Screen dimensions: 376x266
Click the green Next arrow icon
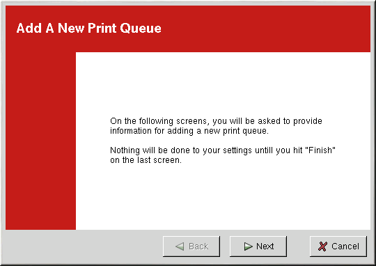[x=248, y=247]
